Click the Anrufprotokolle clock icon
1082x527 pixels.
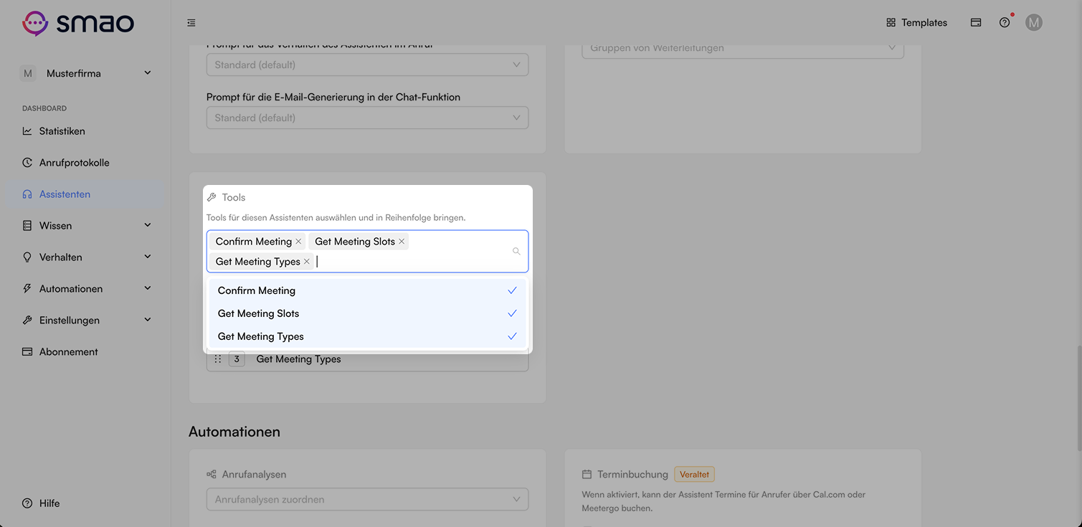tap(27, 163)
